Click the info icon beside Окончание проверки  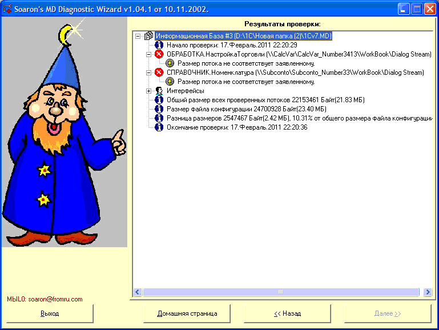click(x=159, y=127)
